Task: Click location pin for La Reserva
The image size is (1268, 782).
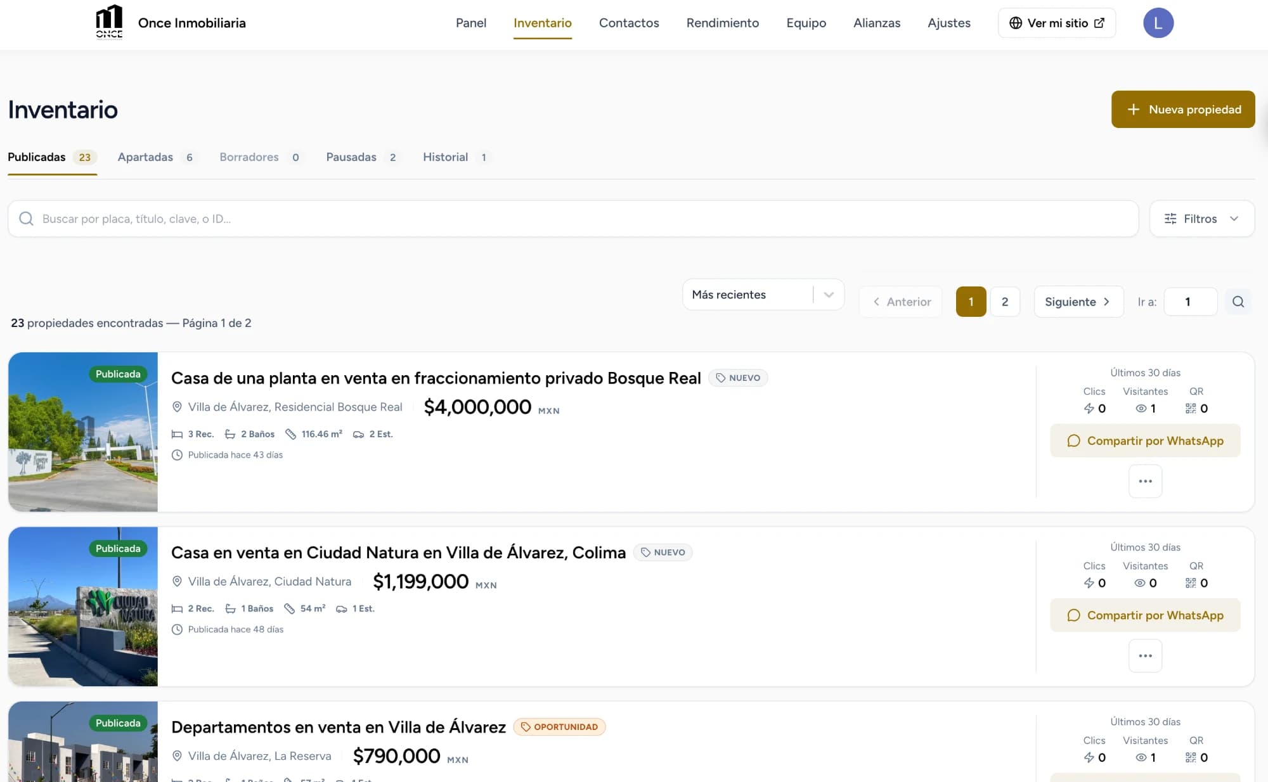Action: coord(177,756)
